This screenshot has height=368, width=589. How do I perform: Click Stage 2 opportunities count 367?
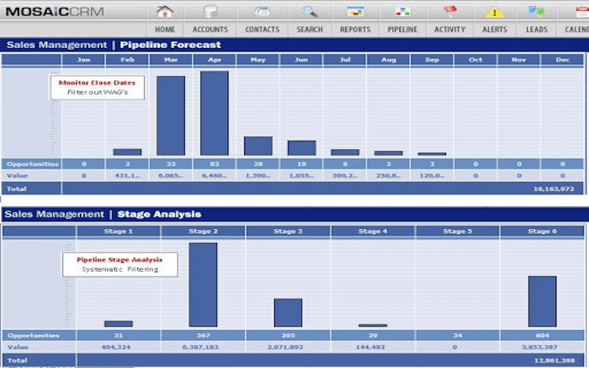click(203, 335)
